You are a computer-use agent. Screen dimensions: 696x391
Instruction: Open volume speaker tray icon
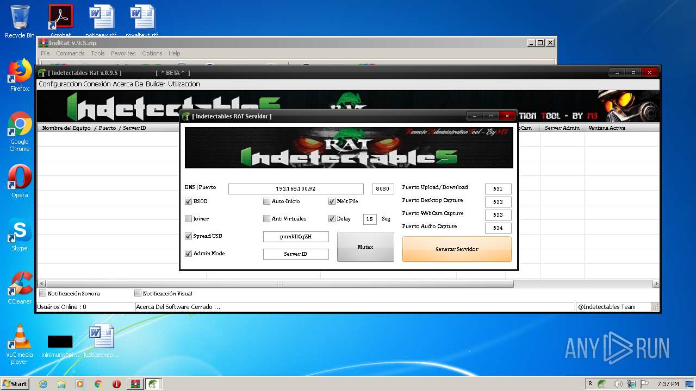[x=618, y=384]
